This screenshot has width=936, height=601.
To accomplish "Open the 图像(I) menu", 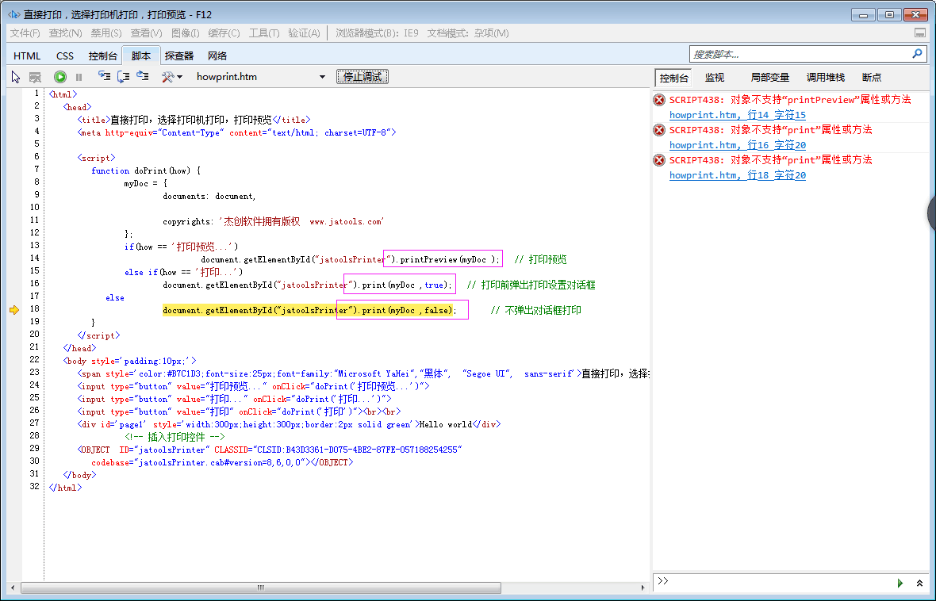I will [x=185, y=33].
